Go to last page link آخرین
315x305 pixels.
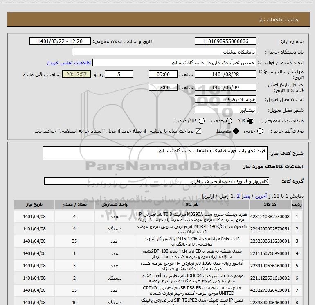tap(261, 196)
